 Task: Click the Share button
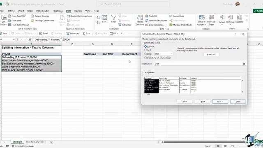pyautogui.click(x=258, y=11)
